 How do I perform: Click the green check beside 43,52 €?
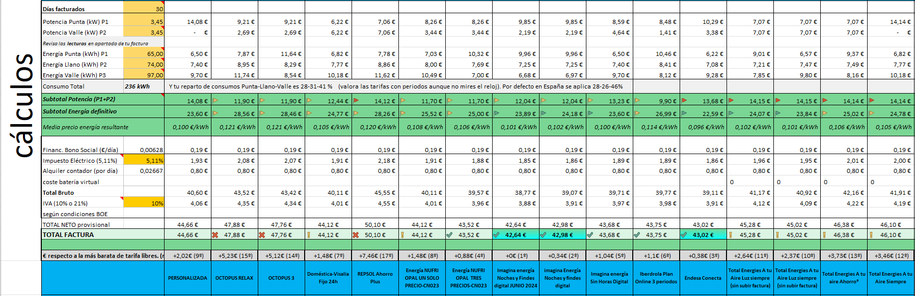(449, 235)
